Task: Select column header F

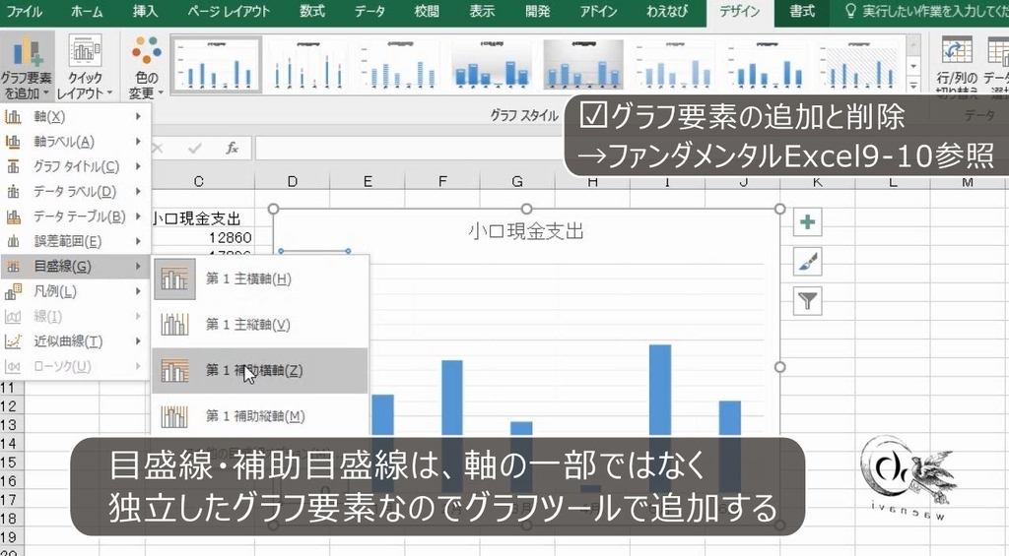Action: click(x=442, y=182)
